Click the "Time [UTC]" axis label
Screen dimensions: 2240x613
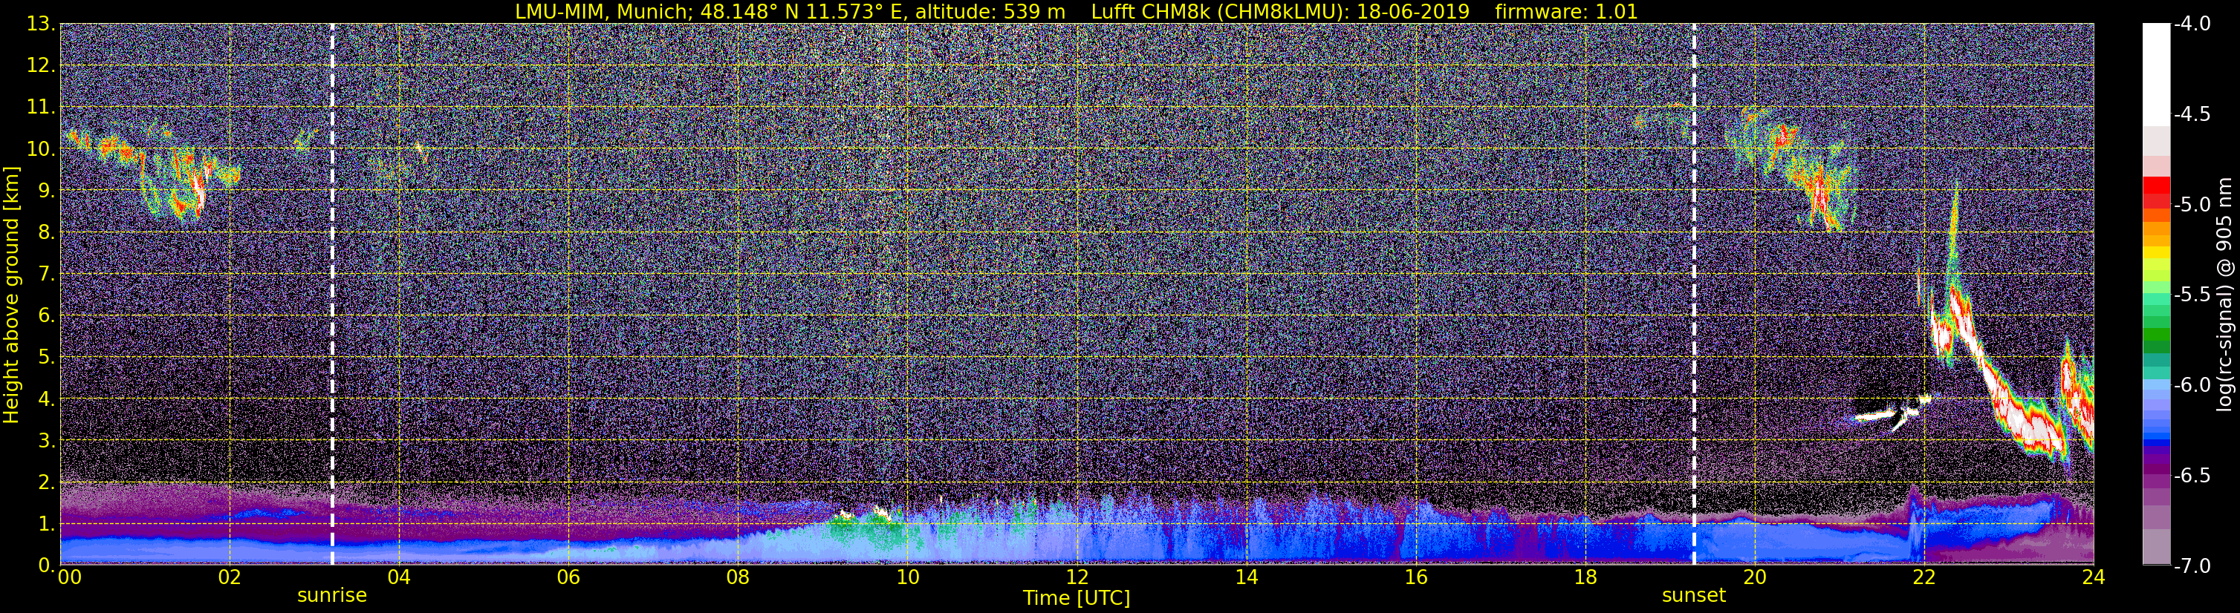(1077, 598)
